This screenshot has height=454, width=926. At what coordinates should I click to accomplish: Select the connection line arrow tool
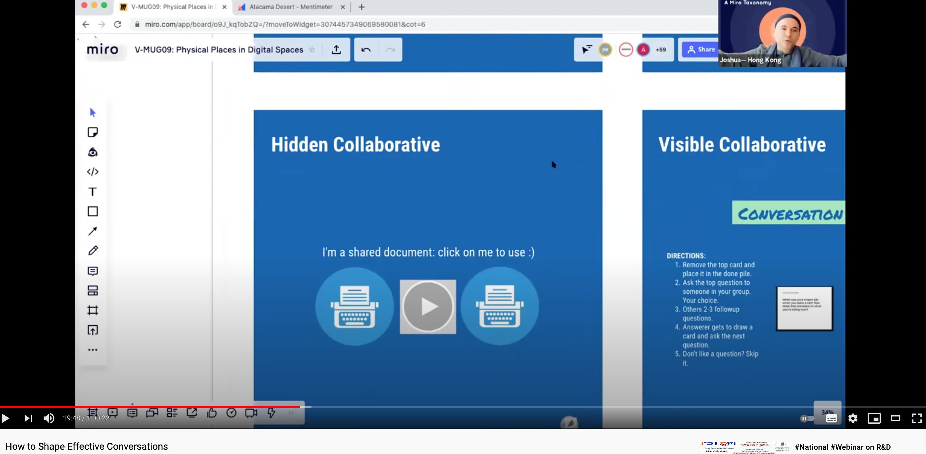click(x=93, y=231)
